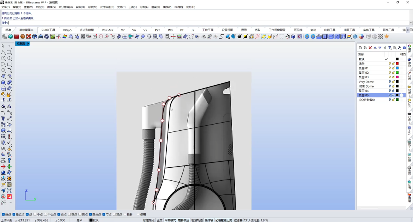Enable 垂点 perpendicular osnap checkbox
Screen dimensions: 413x222
pos(70,214)
